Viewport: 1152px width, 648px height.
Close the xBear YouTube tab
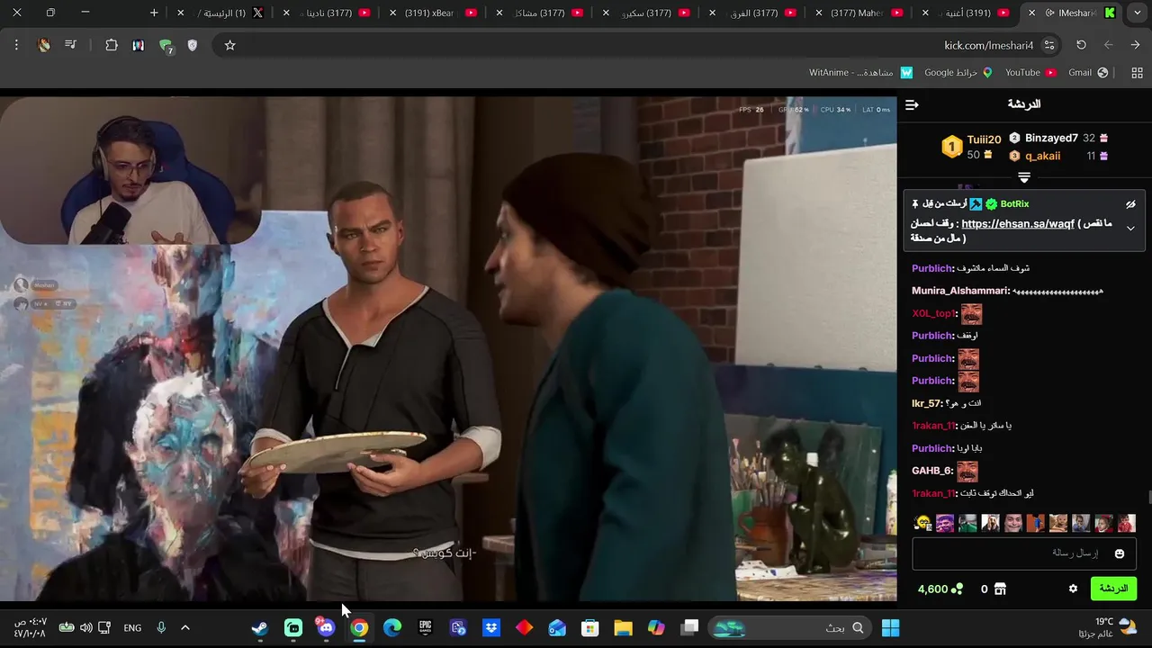[x=393, y=13]
